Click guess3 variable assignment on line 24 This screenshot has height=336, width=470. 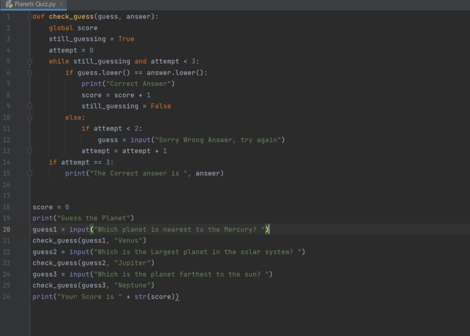pos(45,274)
